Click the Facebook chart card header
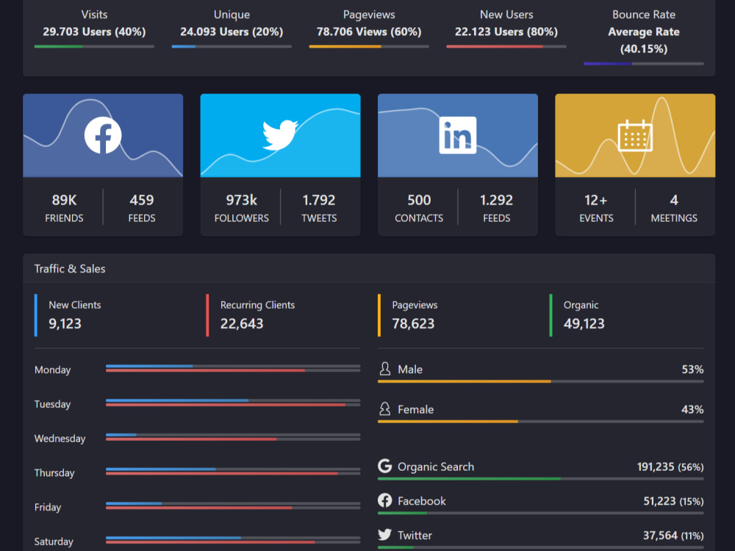 click(x=103, y=135)
